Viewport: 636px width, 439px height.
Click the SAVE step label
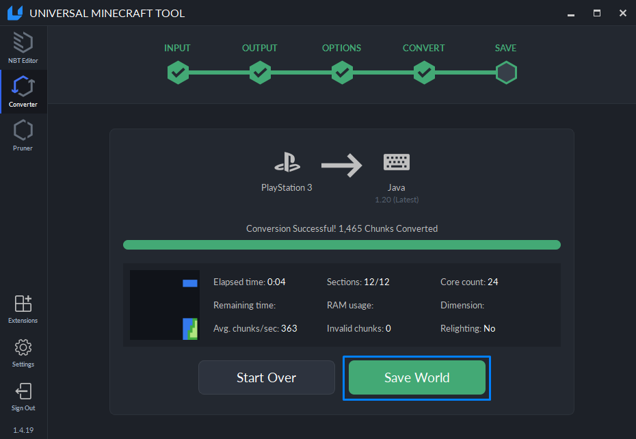pyautogui.click(x=506, y=48)
